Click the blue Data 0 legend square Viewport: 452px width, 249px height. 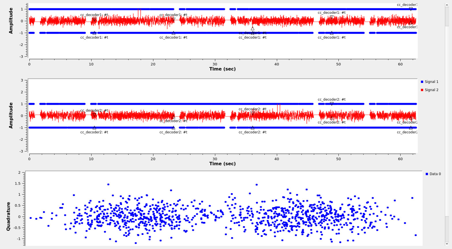427,174
